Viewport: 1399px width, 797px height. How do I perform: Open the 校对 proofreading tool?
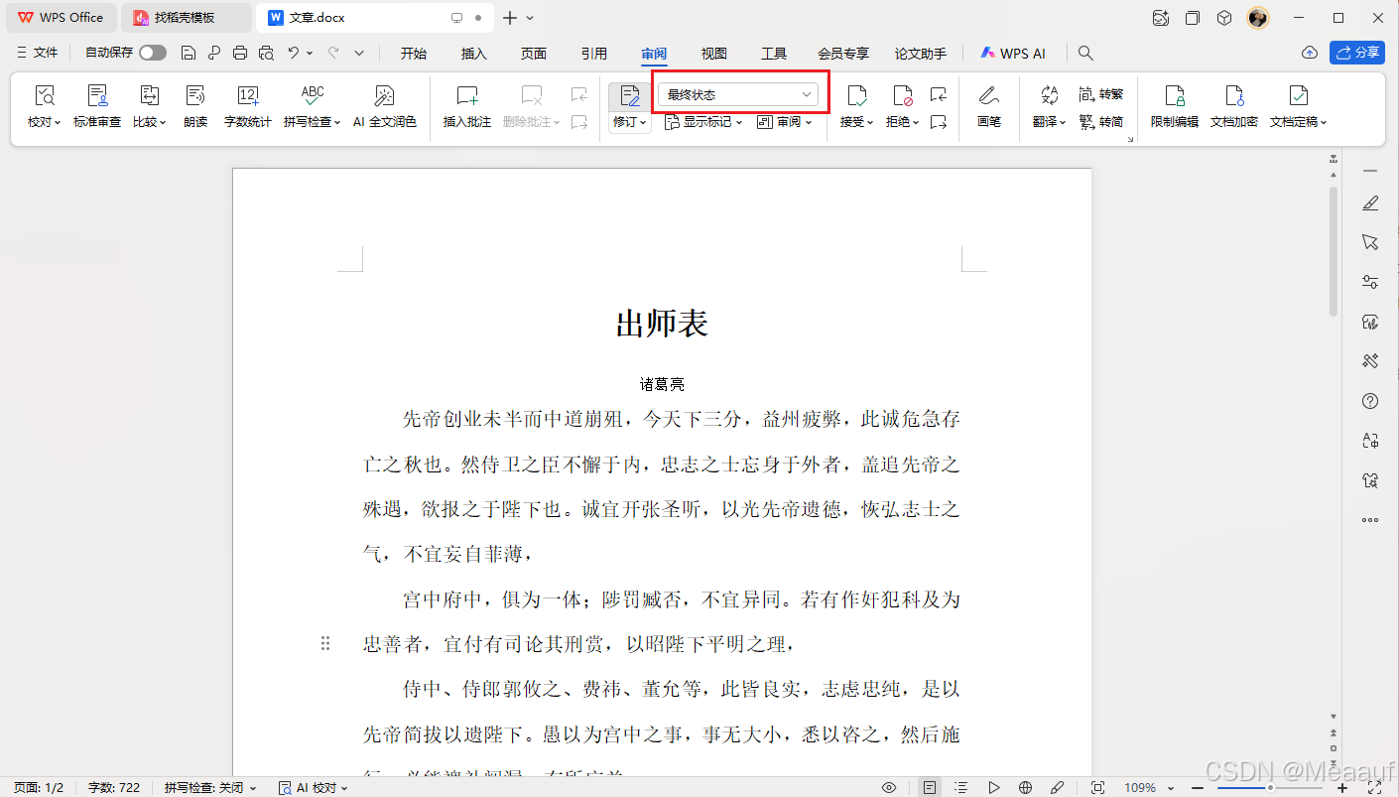click(x=44, y=107)
